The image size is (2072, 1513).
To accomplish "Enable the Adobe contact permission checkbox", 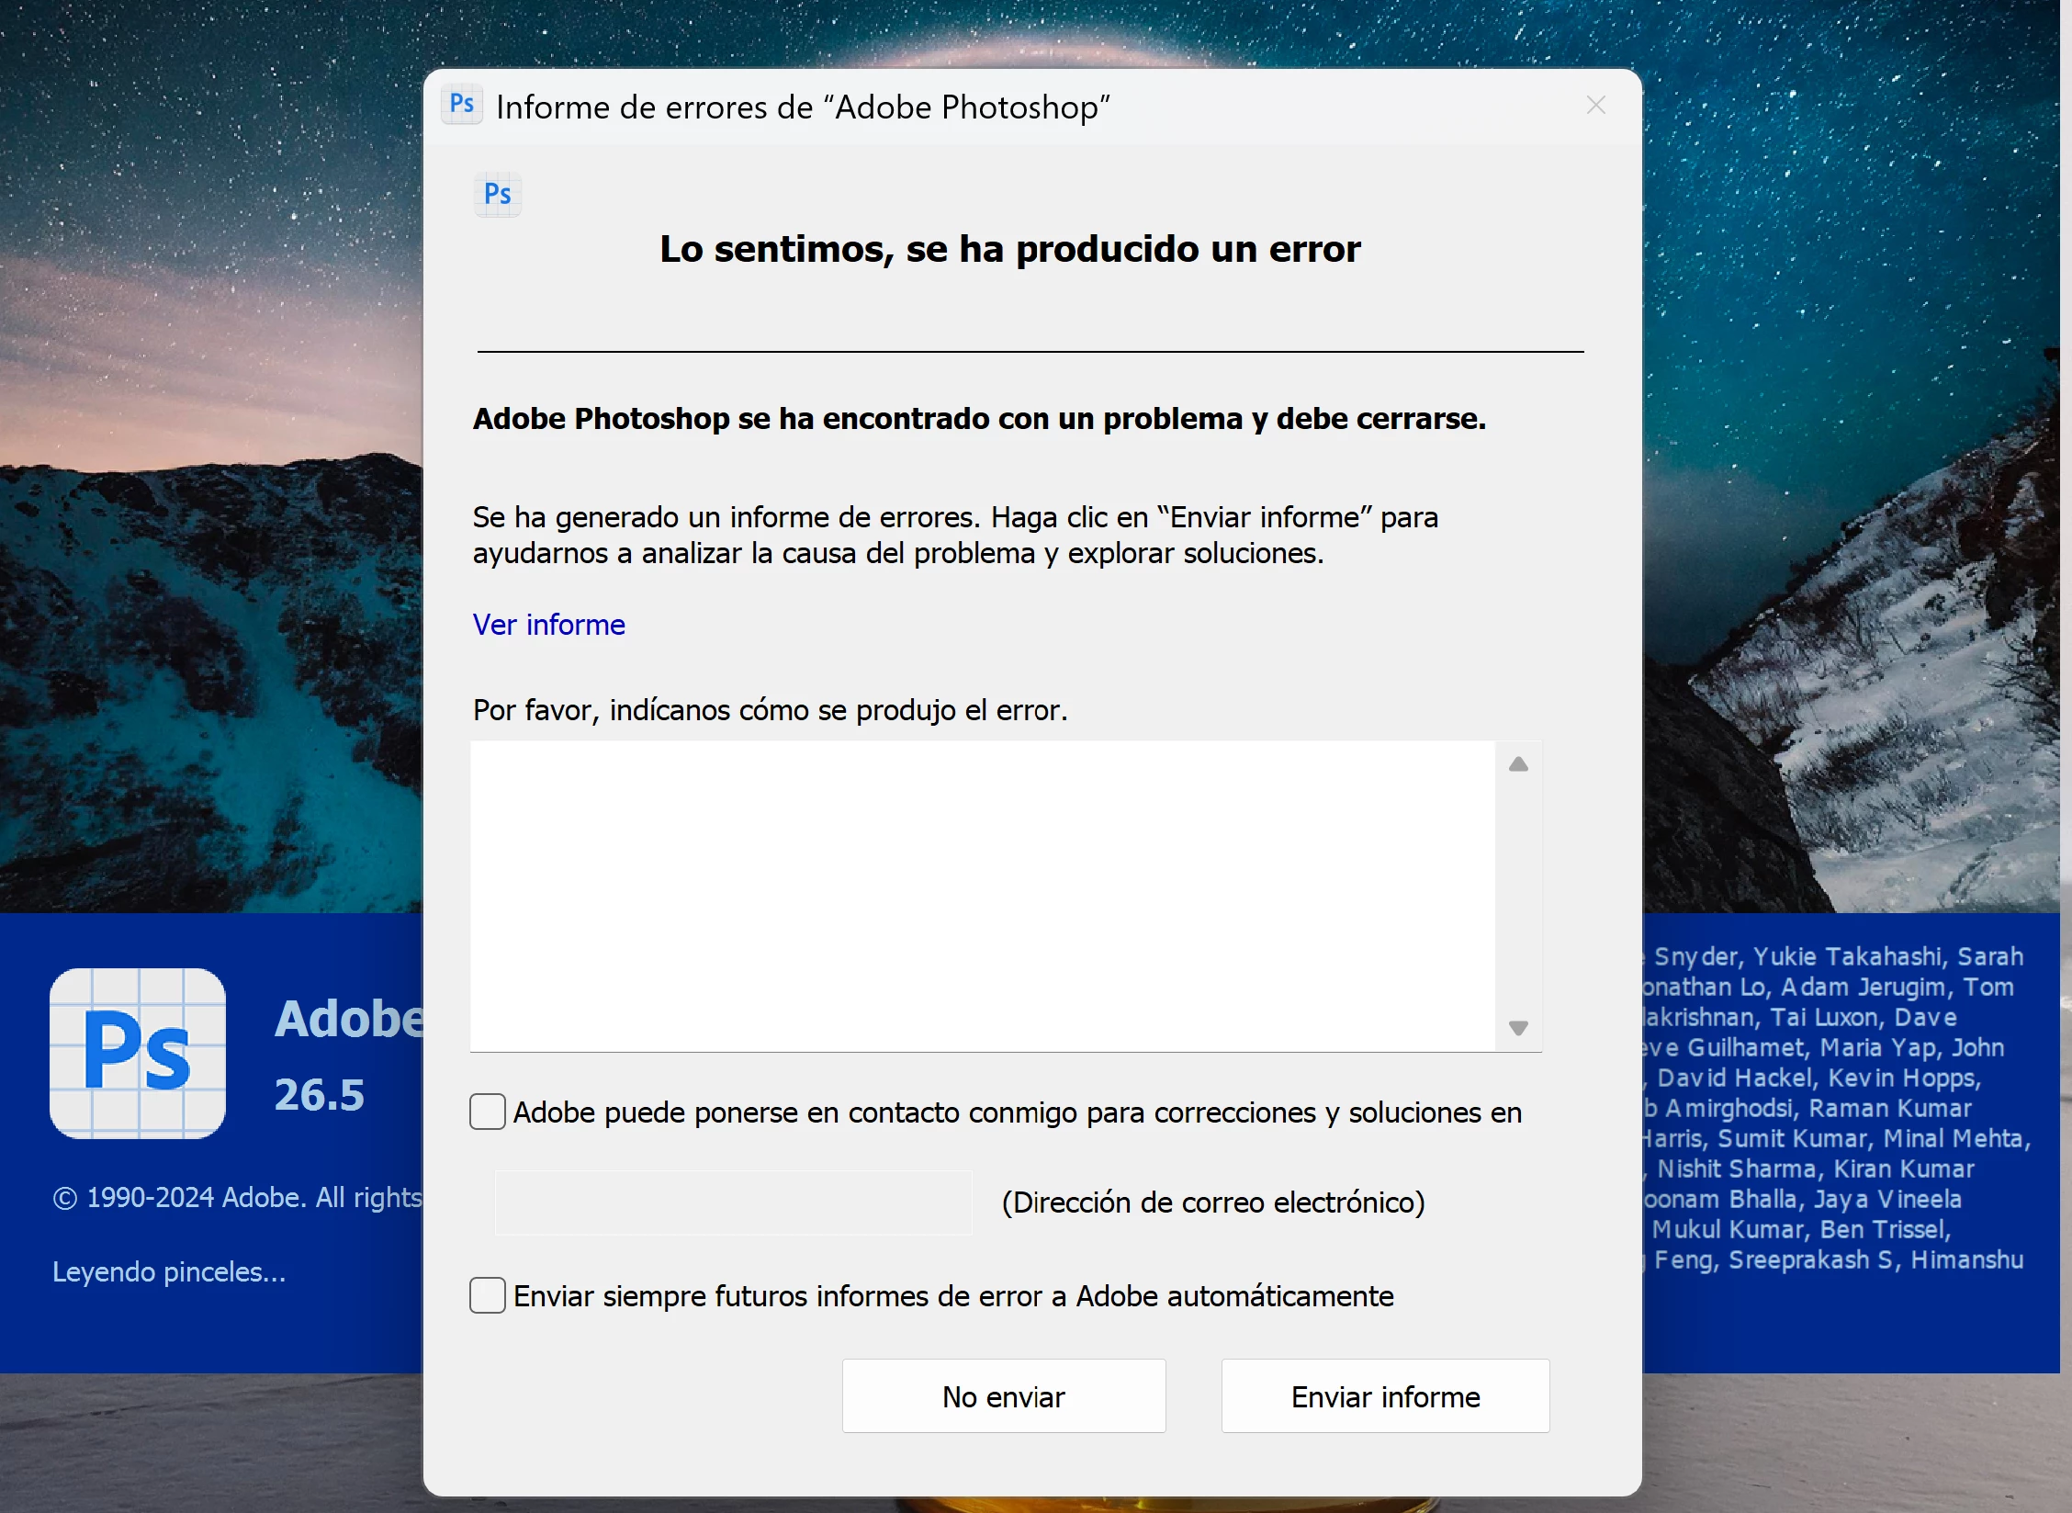I will (x=488, y=1112).
